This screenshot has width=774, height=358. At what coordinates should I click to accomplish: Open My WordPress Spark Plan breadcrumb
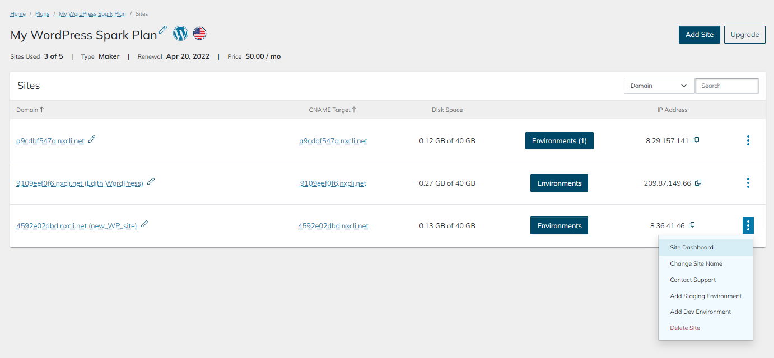tap(92, 13)
